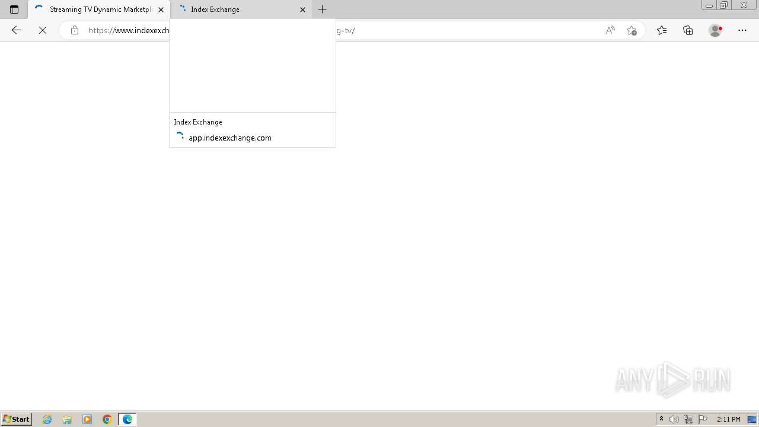
Task: Open Settings and more menu
Action: [742, 30]
